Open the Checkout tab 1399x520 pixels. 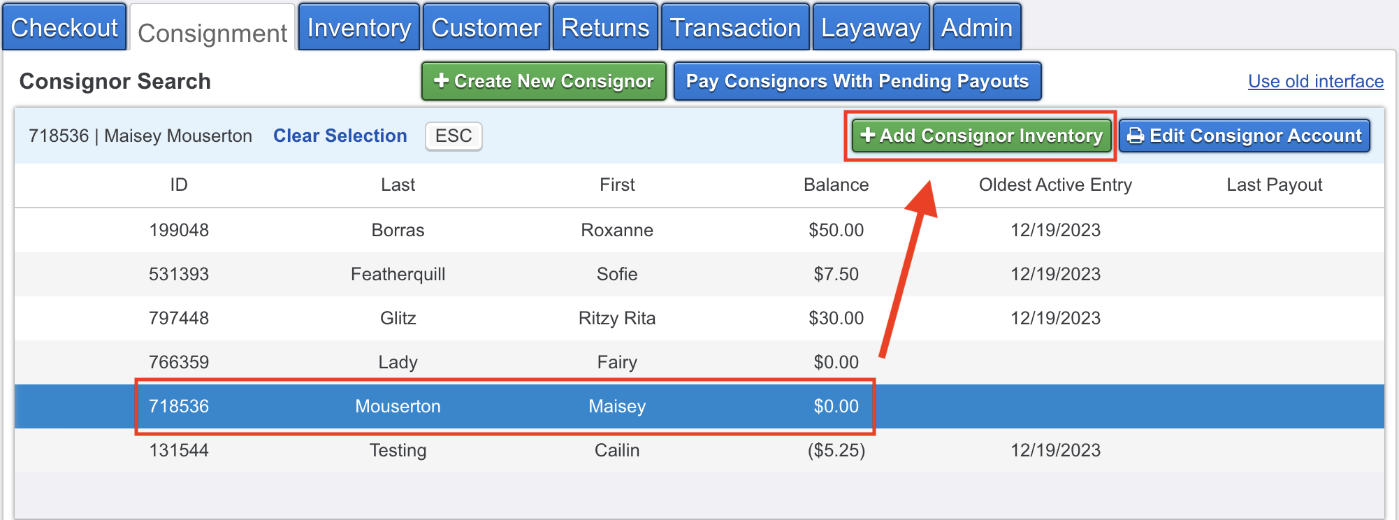tap(64, 28)
